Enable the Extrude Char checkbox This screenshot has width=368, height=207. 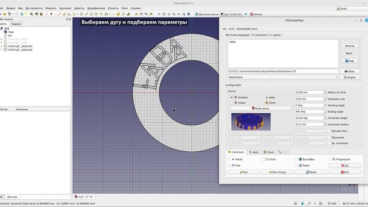[x=329, y=131]
